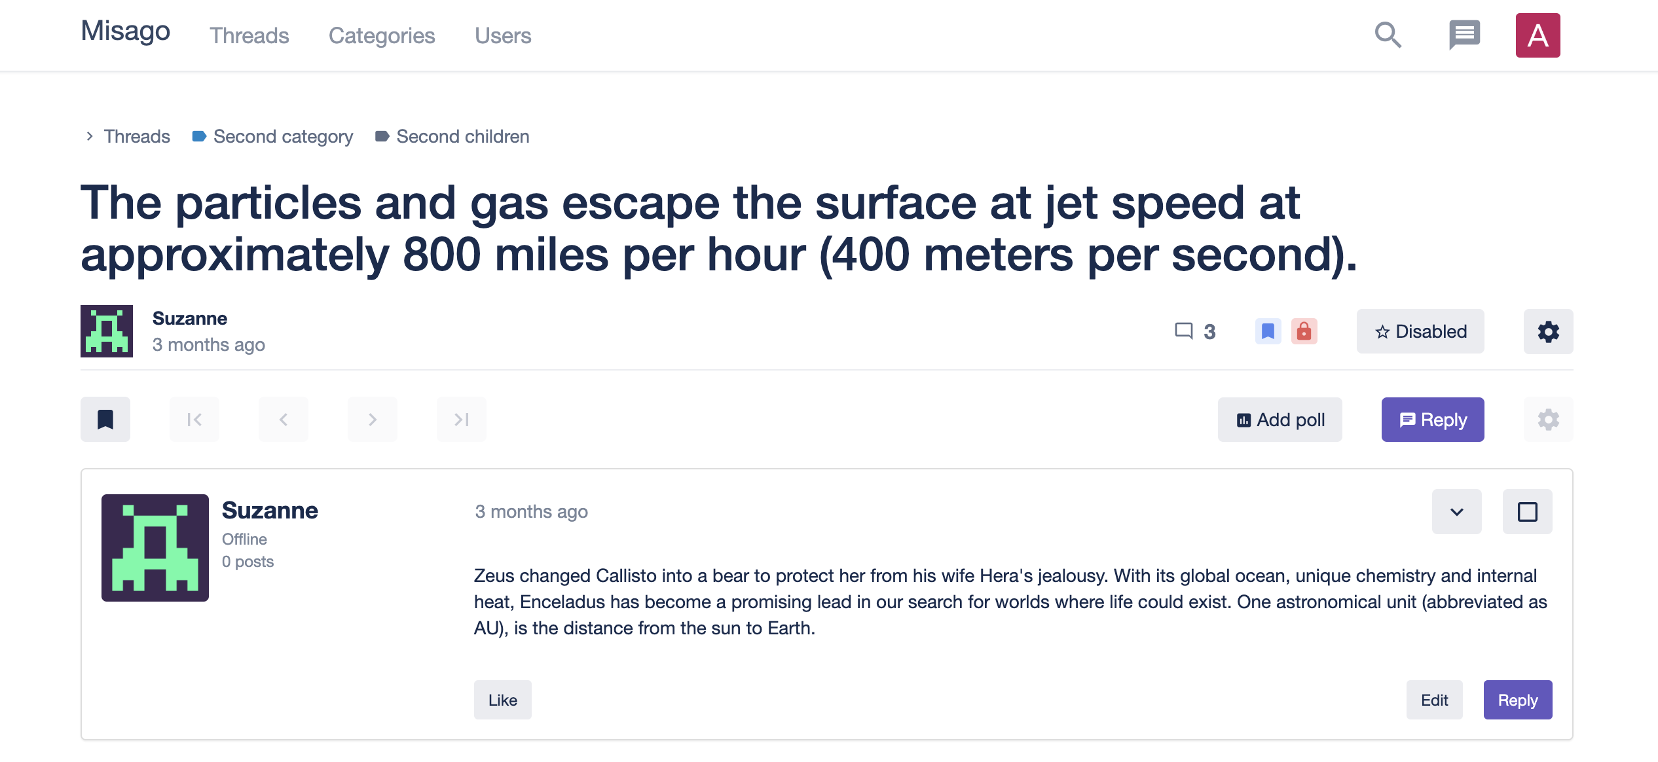
Task: Open the red user avatar menu
Action: [x=1538, y=35]
